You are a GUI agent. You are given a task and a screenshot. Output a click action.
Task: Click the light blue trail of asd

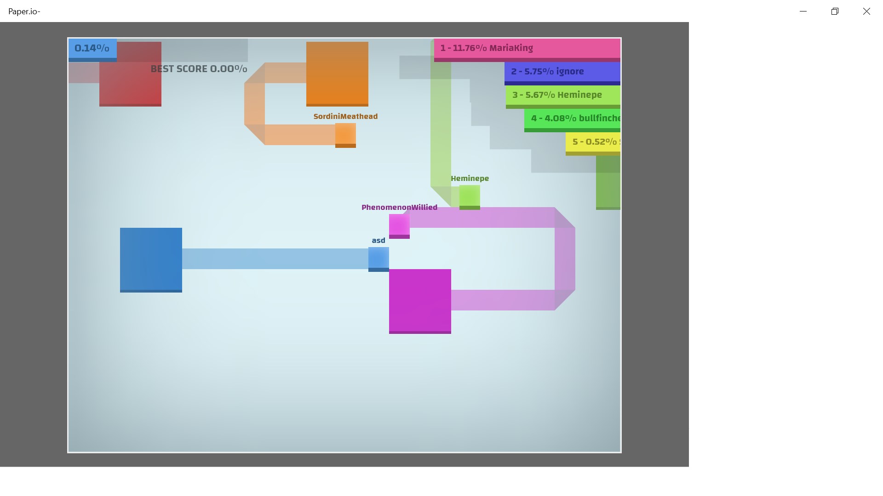point(276,259)
